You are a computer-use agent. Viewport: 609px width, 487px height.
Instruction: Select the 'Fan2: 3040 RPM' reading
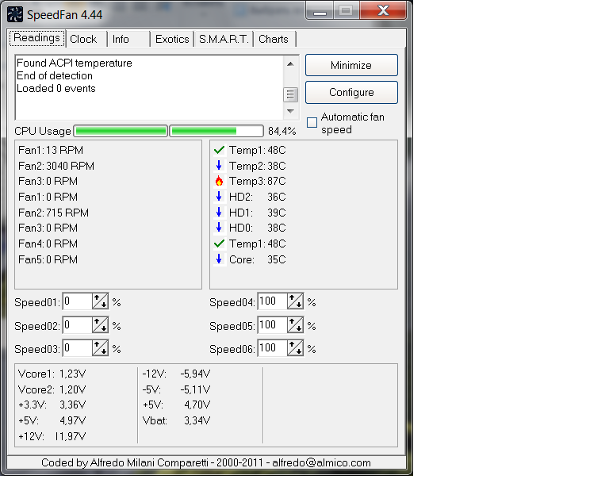[x=56, y=166]
